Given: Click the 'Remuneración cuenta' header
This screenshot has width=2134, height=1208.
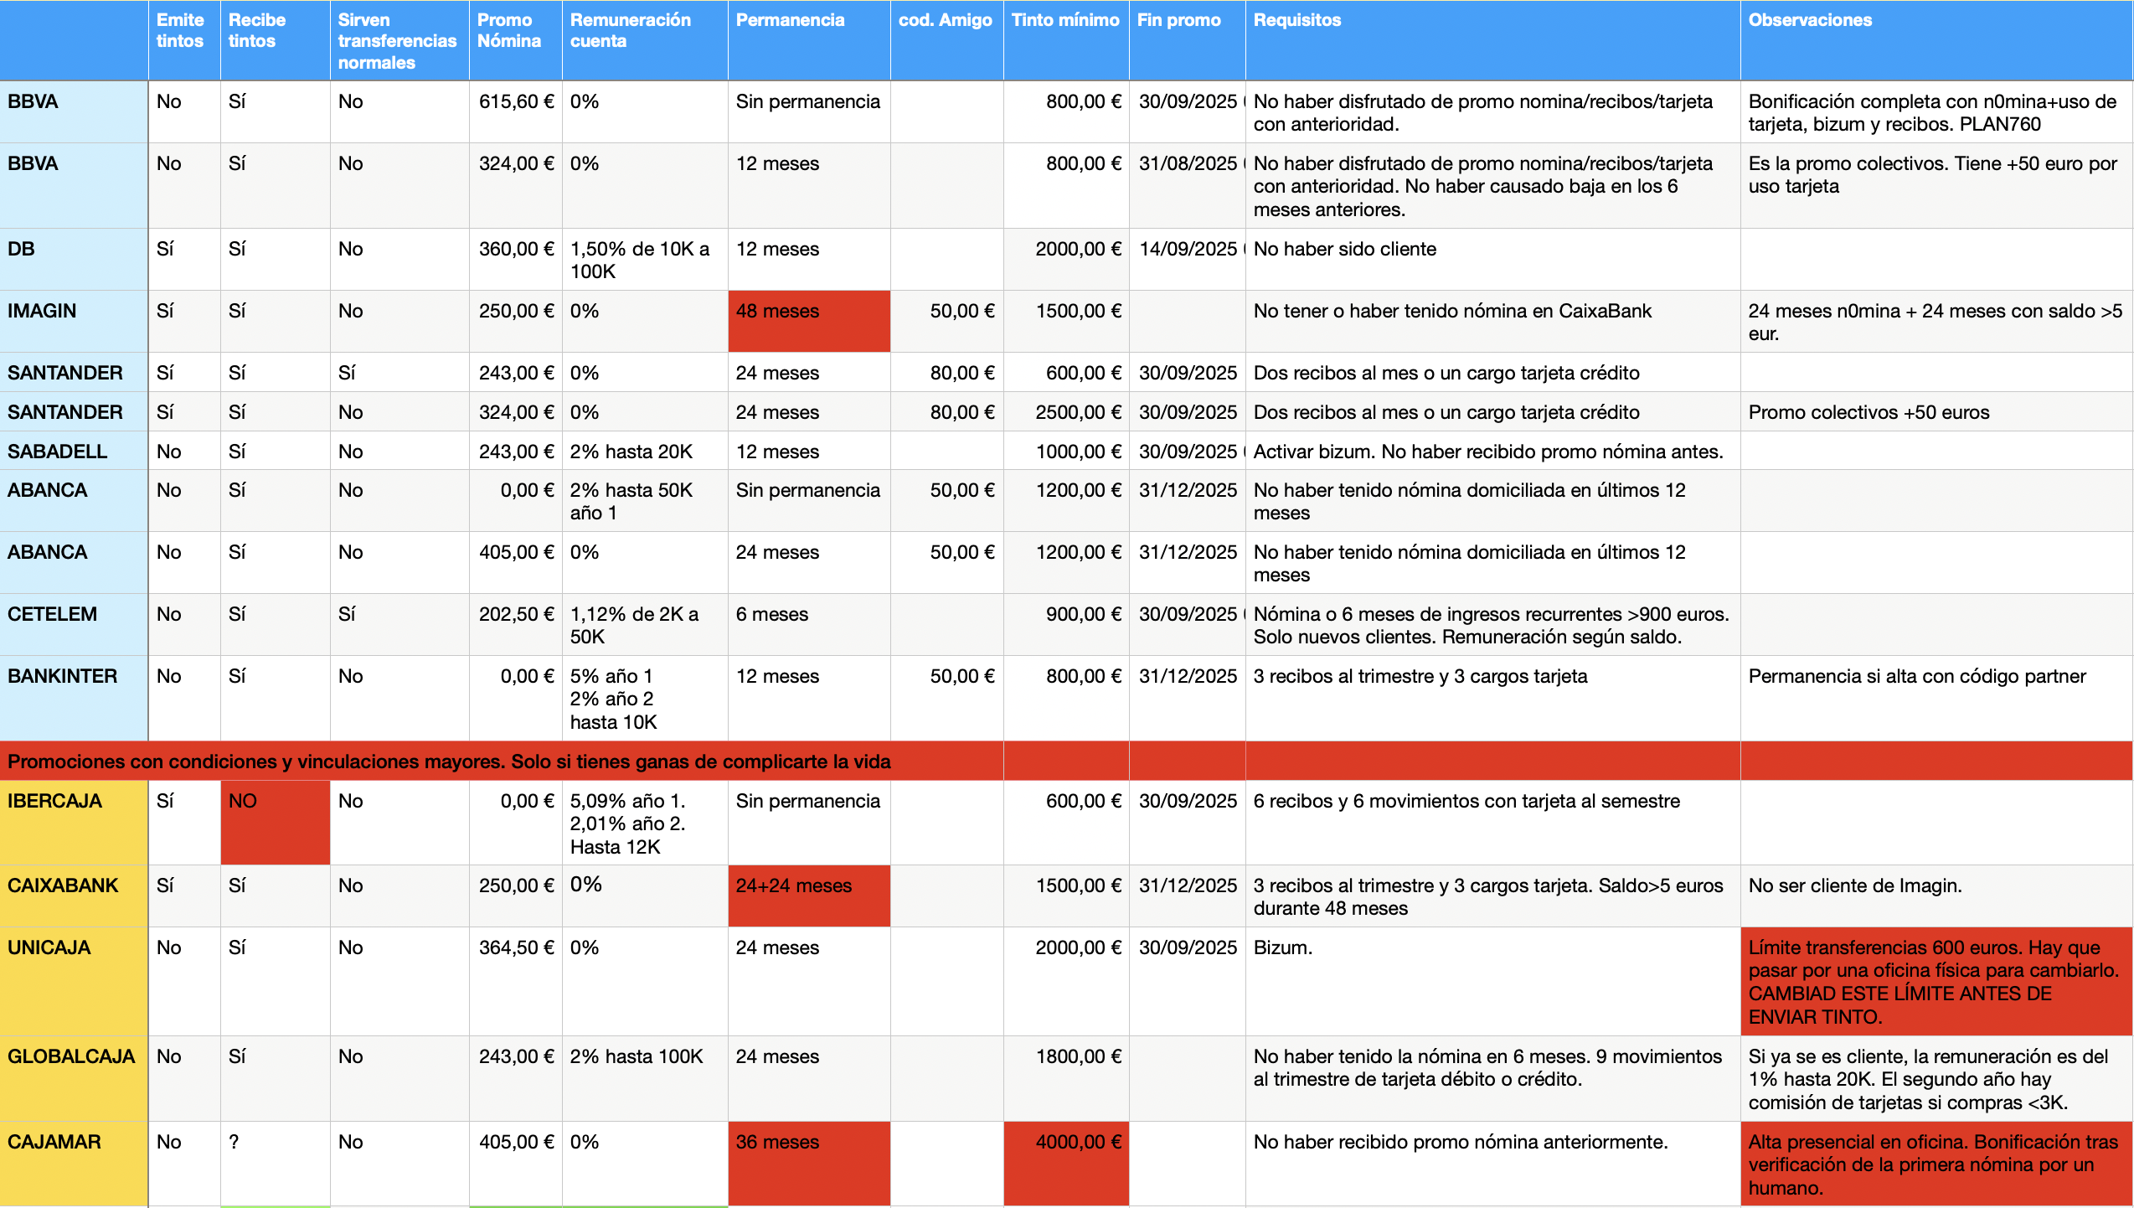Looking at the screenshot, I should (645, 40).
